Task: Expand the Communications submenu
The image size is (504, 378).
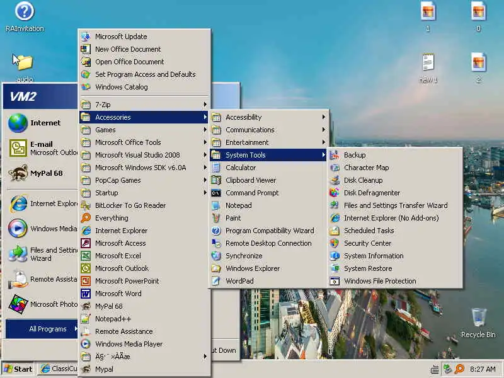Action: point(268,130)
